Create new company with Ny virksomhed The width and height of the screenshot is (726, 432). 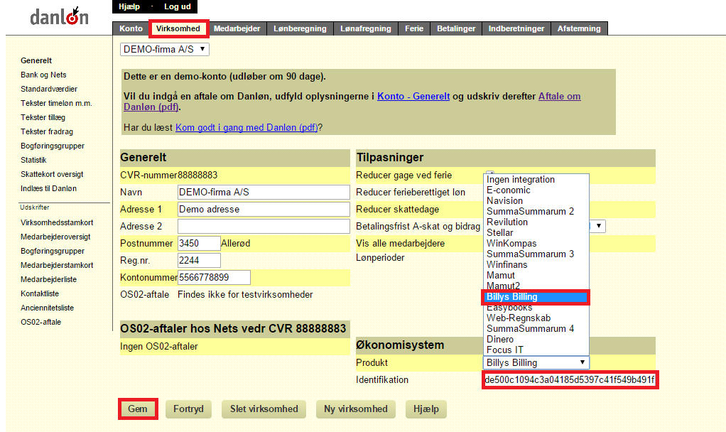[356, 409]
